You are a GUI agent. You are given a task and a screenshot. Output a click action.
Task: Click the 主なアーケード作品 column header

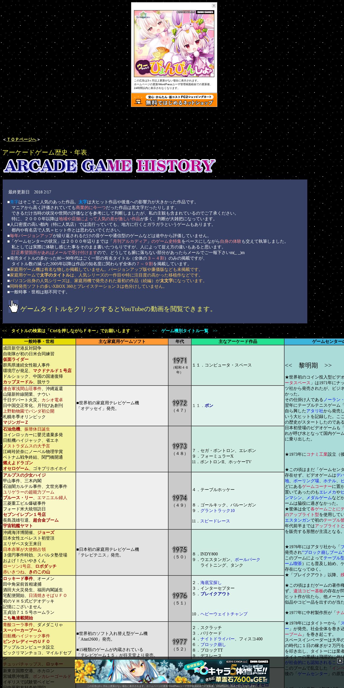(238, 342)
